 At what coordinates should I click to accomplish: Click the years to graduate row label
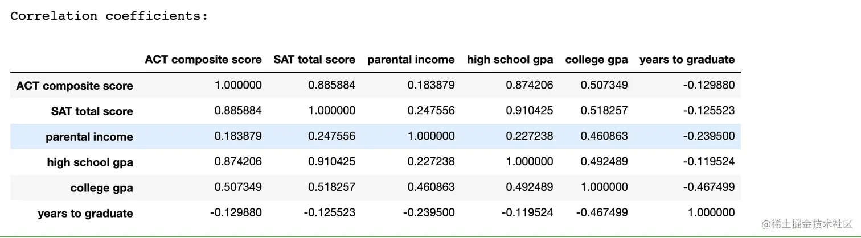point(85,214)
